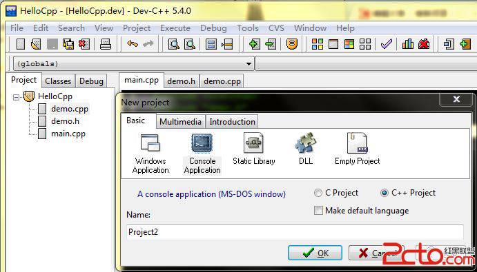Click the Print toolbar icon
Viewport: 477px width, 272px height.
pyautogui.click(x=106, y=44)
